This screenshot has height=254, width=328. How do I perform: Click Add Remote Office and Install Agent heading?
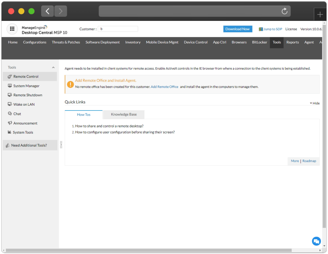[x=106, y=80]
